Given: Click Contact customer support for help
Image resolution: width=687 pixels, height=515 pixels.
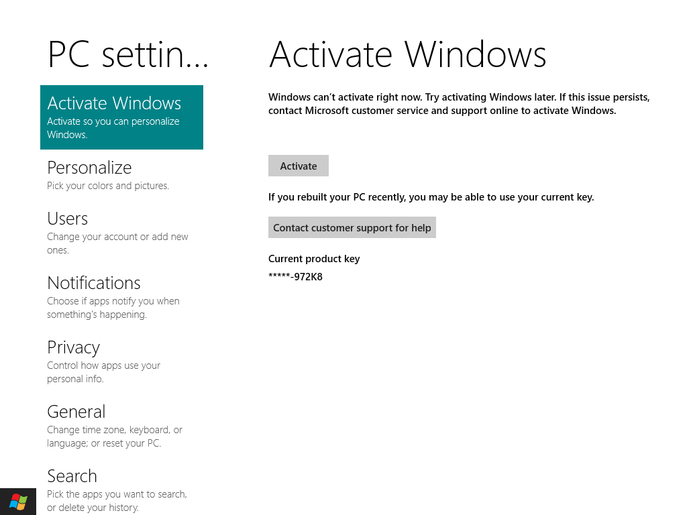Looking at the screenshot, I should [x=352, y=228].
